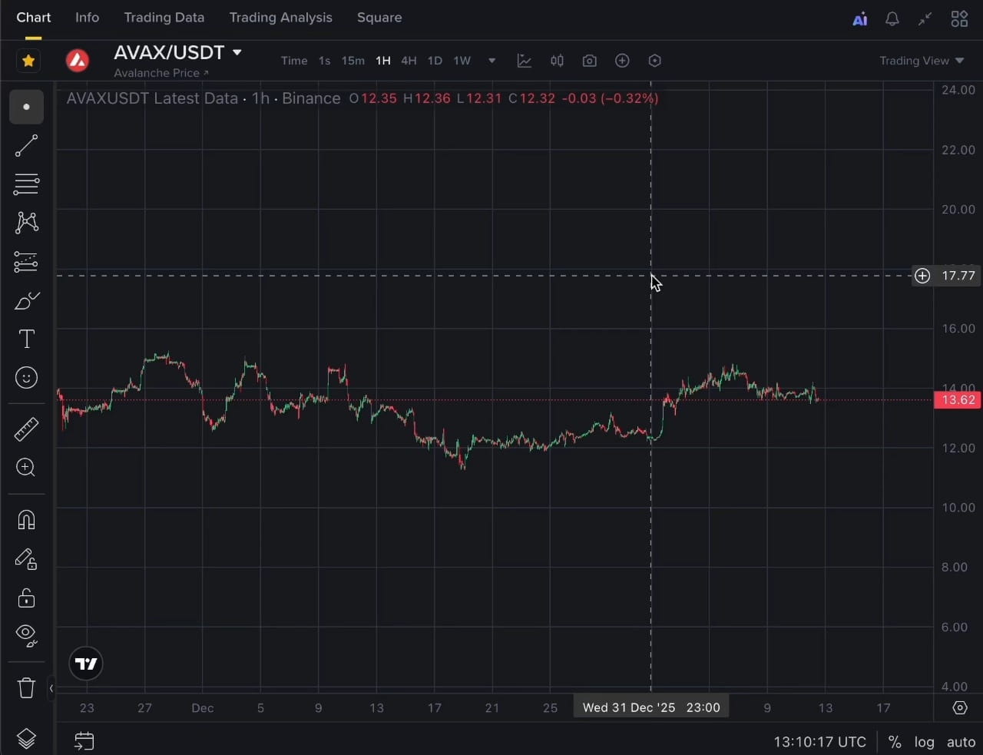Screen dimensions: 983x755
Task: Switch to the Trading Analysis tab
Action: (280, 17)
